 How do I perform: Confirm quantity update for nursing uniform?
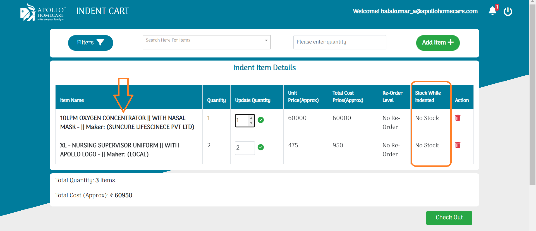tap(261, 147)
